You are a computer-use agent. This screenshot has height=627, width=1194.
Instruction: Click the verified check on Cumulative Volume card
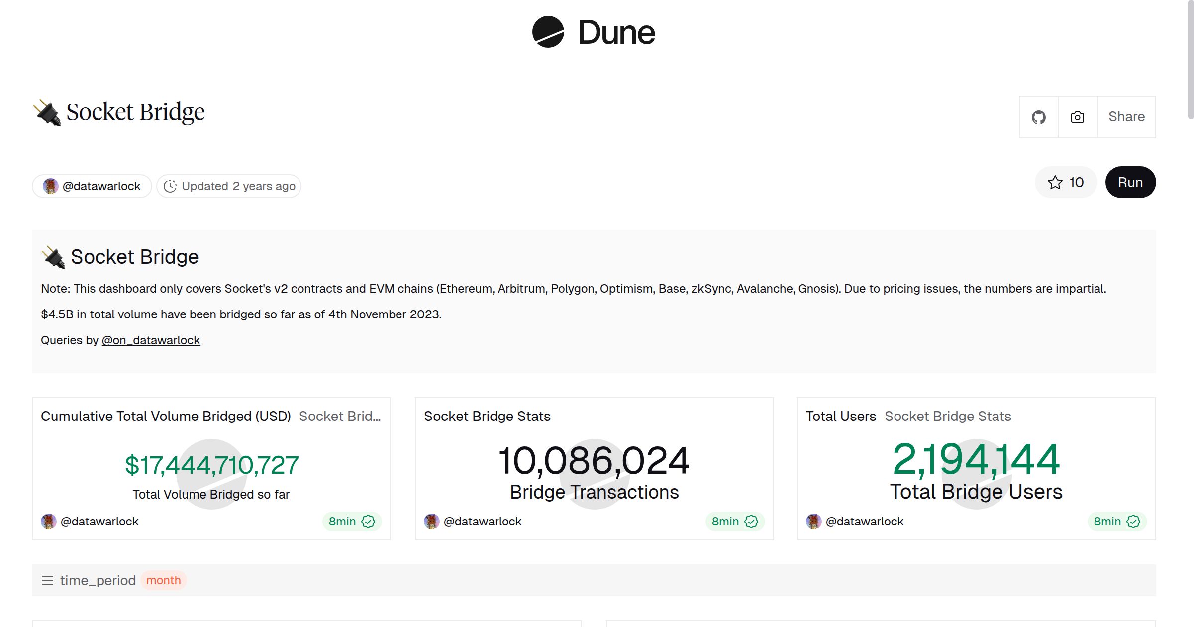(368, 522)
